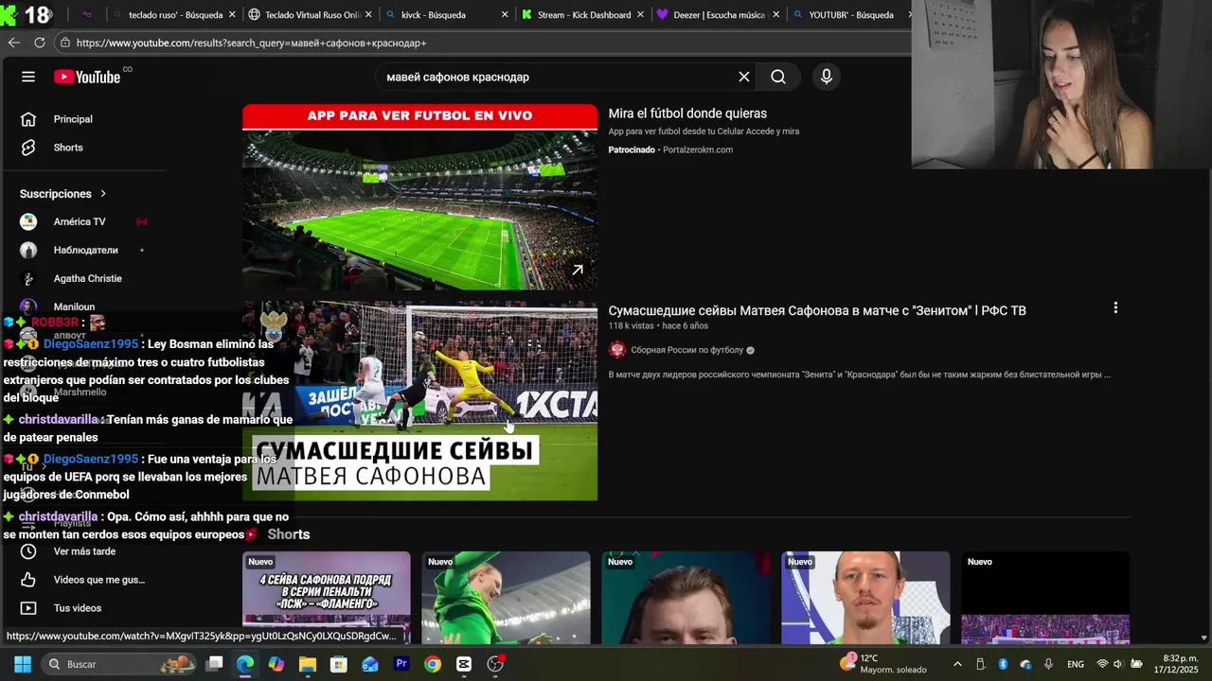
Task: Open Сборная России по футболу channel avatar
Action: point(617,350)
